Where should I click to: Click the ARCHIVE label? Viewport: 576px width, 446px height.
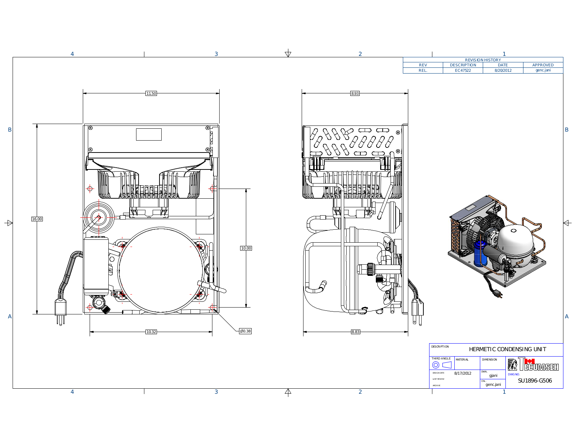click(436, 385)
